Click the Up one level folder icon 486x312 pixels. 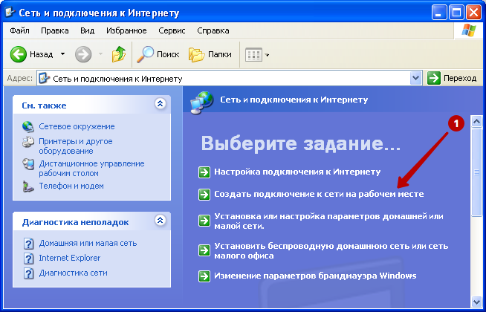[119, 54]
